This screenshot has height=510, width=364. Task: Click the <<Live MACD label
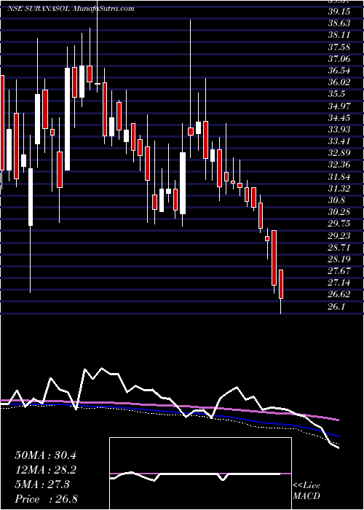[306, 490]
